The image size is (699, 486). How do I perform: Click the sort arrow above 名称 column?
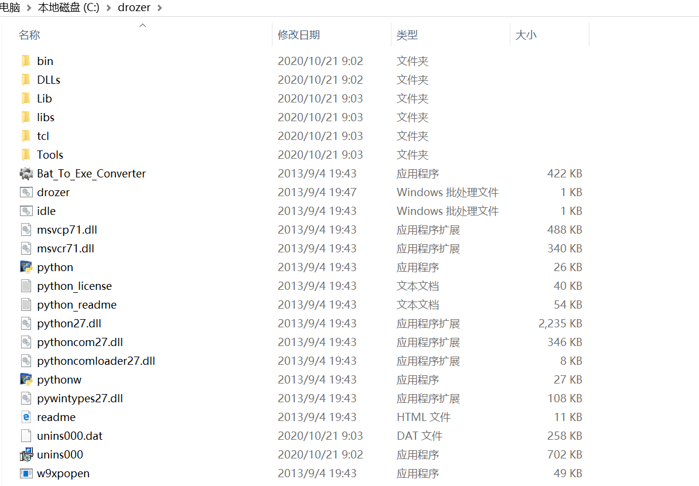(142, 25)
